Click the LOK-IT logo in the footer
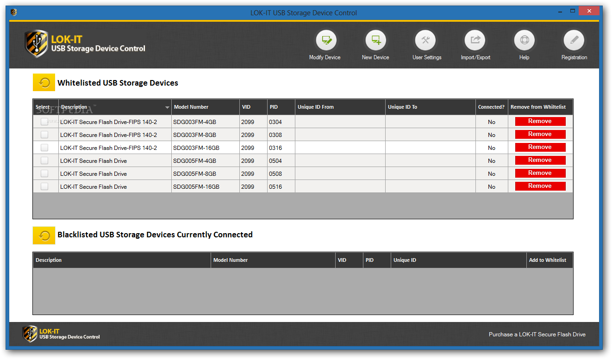 [x=30, y=334]
